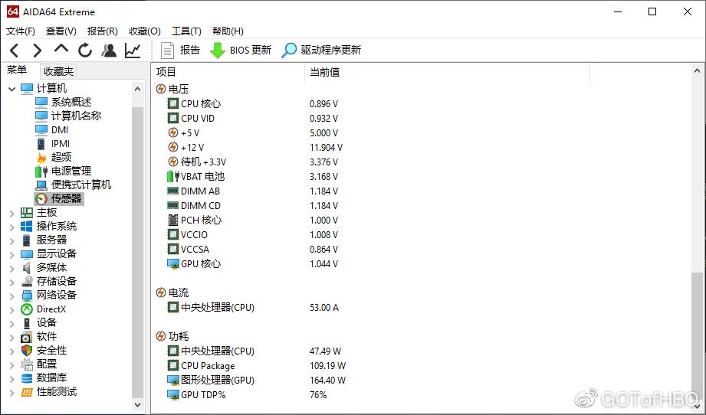Click tree panel scrollbar down arrow

point(138,404)
